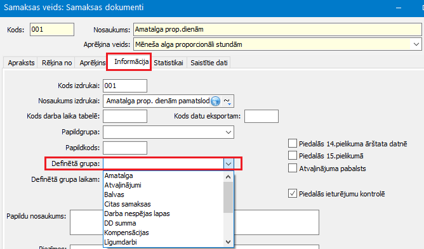
Task: Tick the Piedalās 15.pielikumā checkbox
Action: [293, 156]
